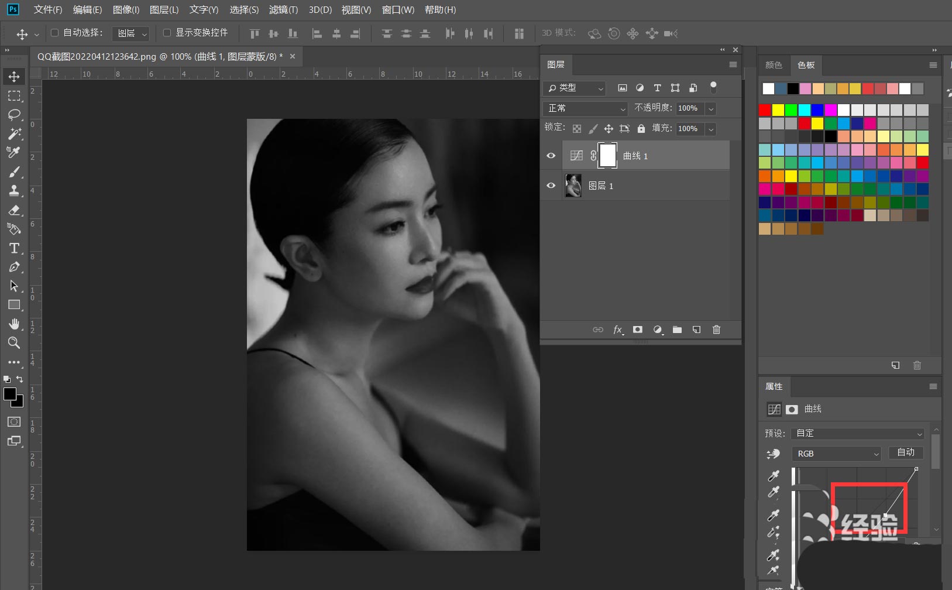
Task: Tick the 显示变换控件 checkbox
Action: [167, 33]
